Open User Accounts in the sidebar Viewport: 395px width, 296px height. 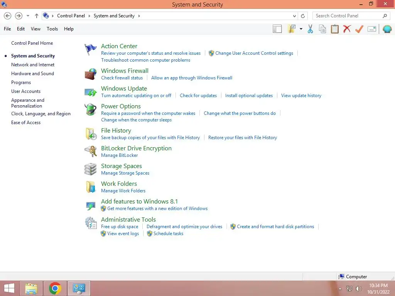click(26, 91)
